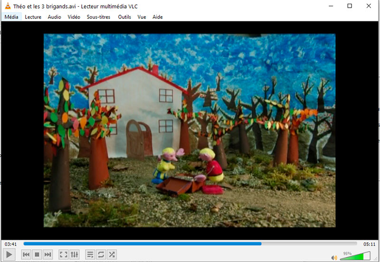The width and height of the screenshot is (380, 262).
Task: Toggle loop playback mode
Action: click(101, 254)
